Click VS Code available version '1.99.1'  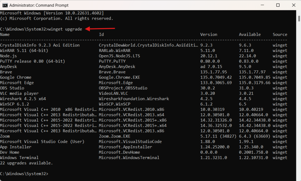pyautogui.click(x=246, y=142)
